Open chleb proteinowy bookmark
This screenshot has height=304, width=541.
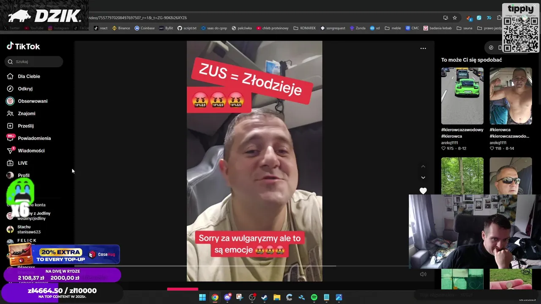273,28
